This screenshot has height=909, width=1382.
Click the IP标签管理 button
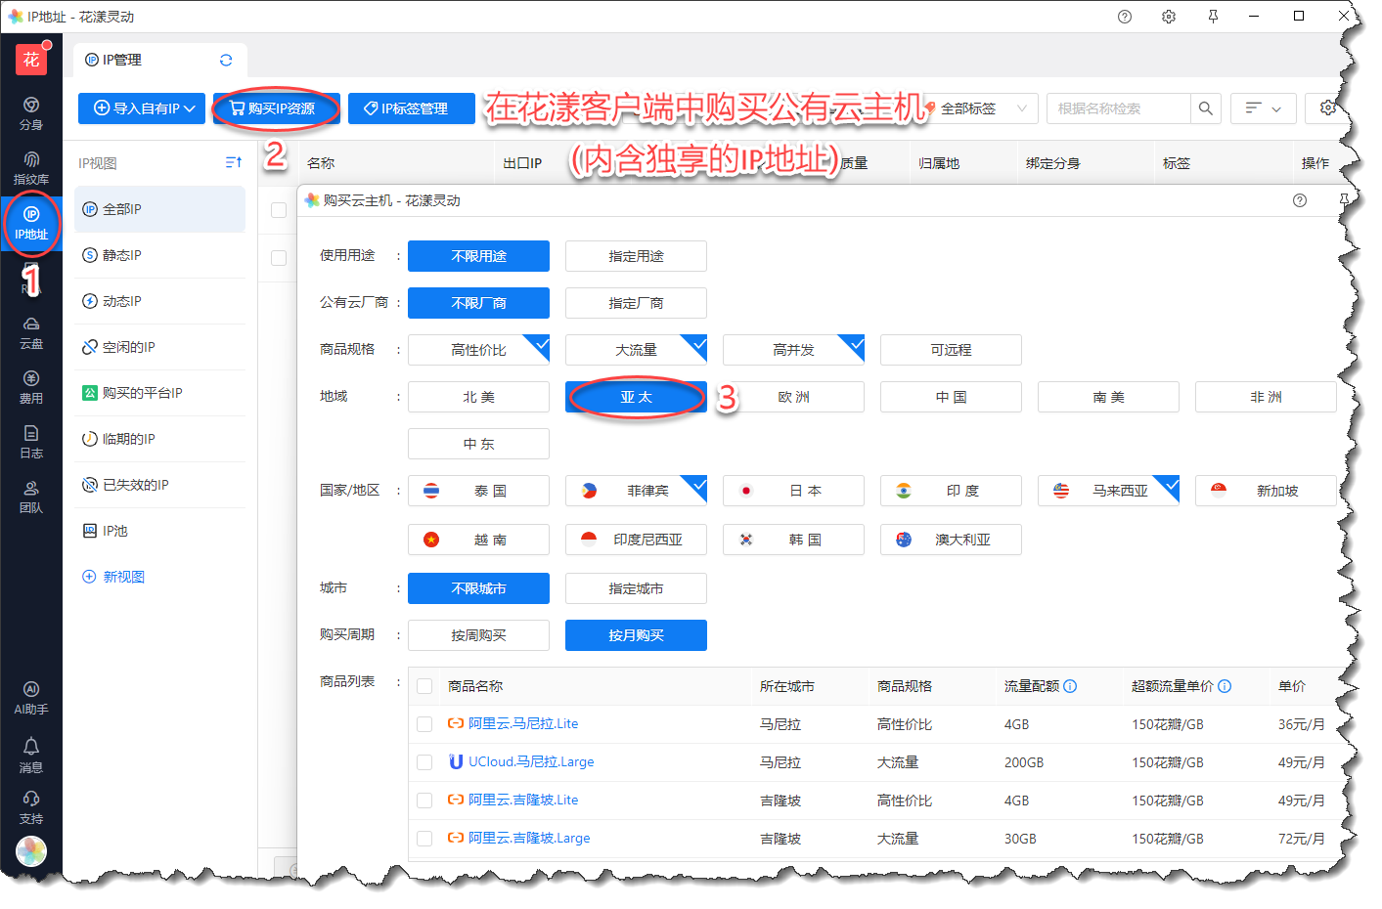pos(412,108)
